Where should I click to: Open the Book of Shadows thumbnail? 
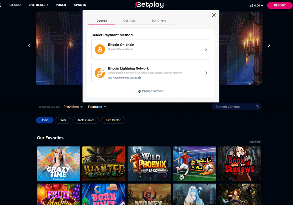240,164
